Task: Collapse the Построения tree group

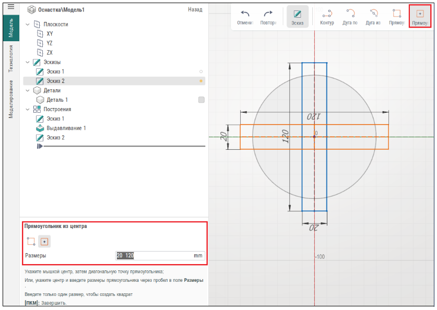Action: (28, 109)
